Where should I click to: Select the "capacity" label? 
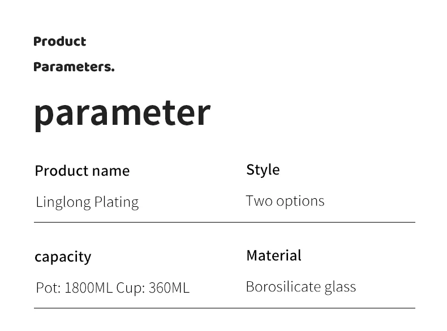[x=63, y=256]
